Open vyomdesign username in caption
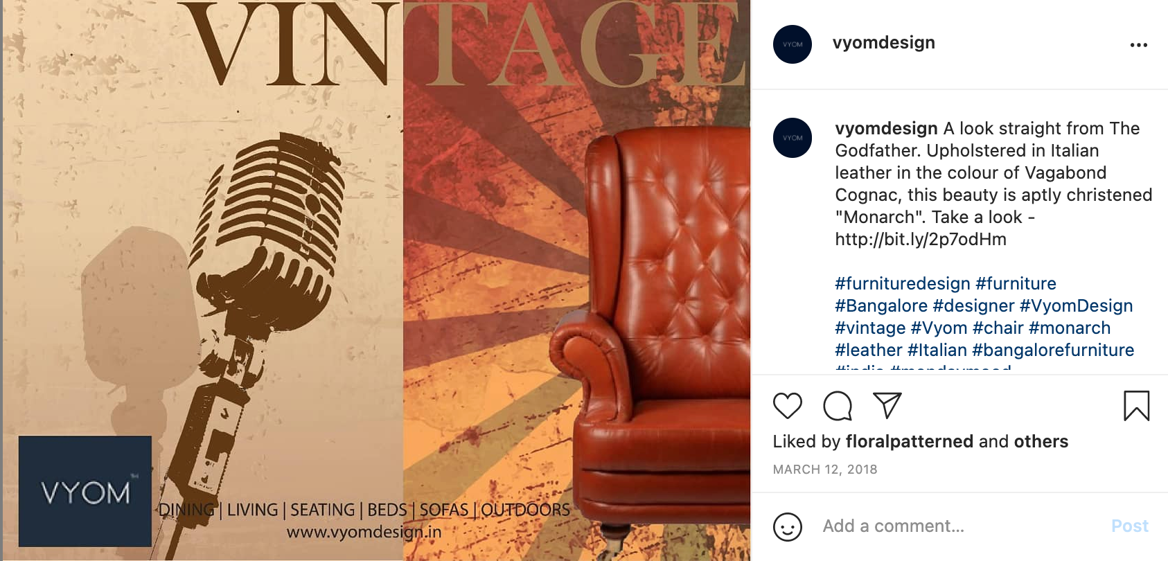The image size is (1168, 561). pos(886,129)
